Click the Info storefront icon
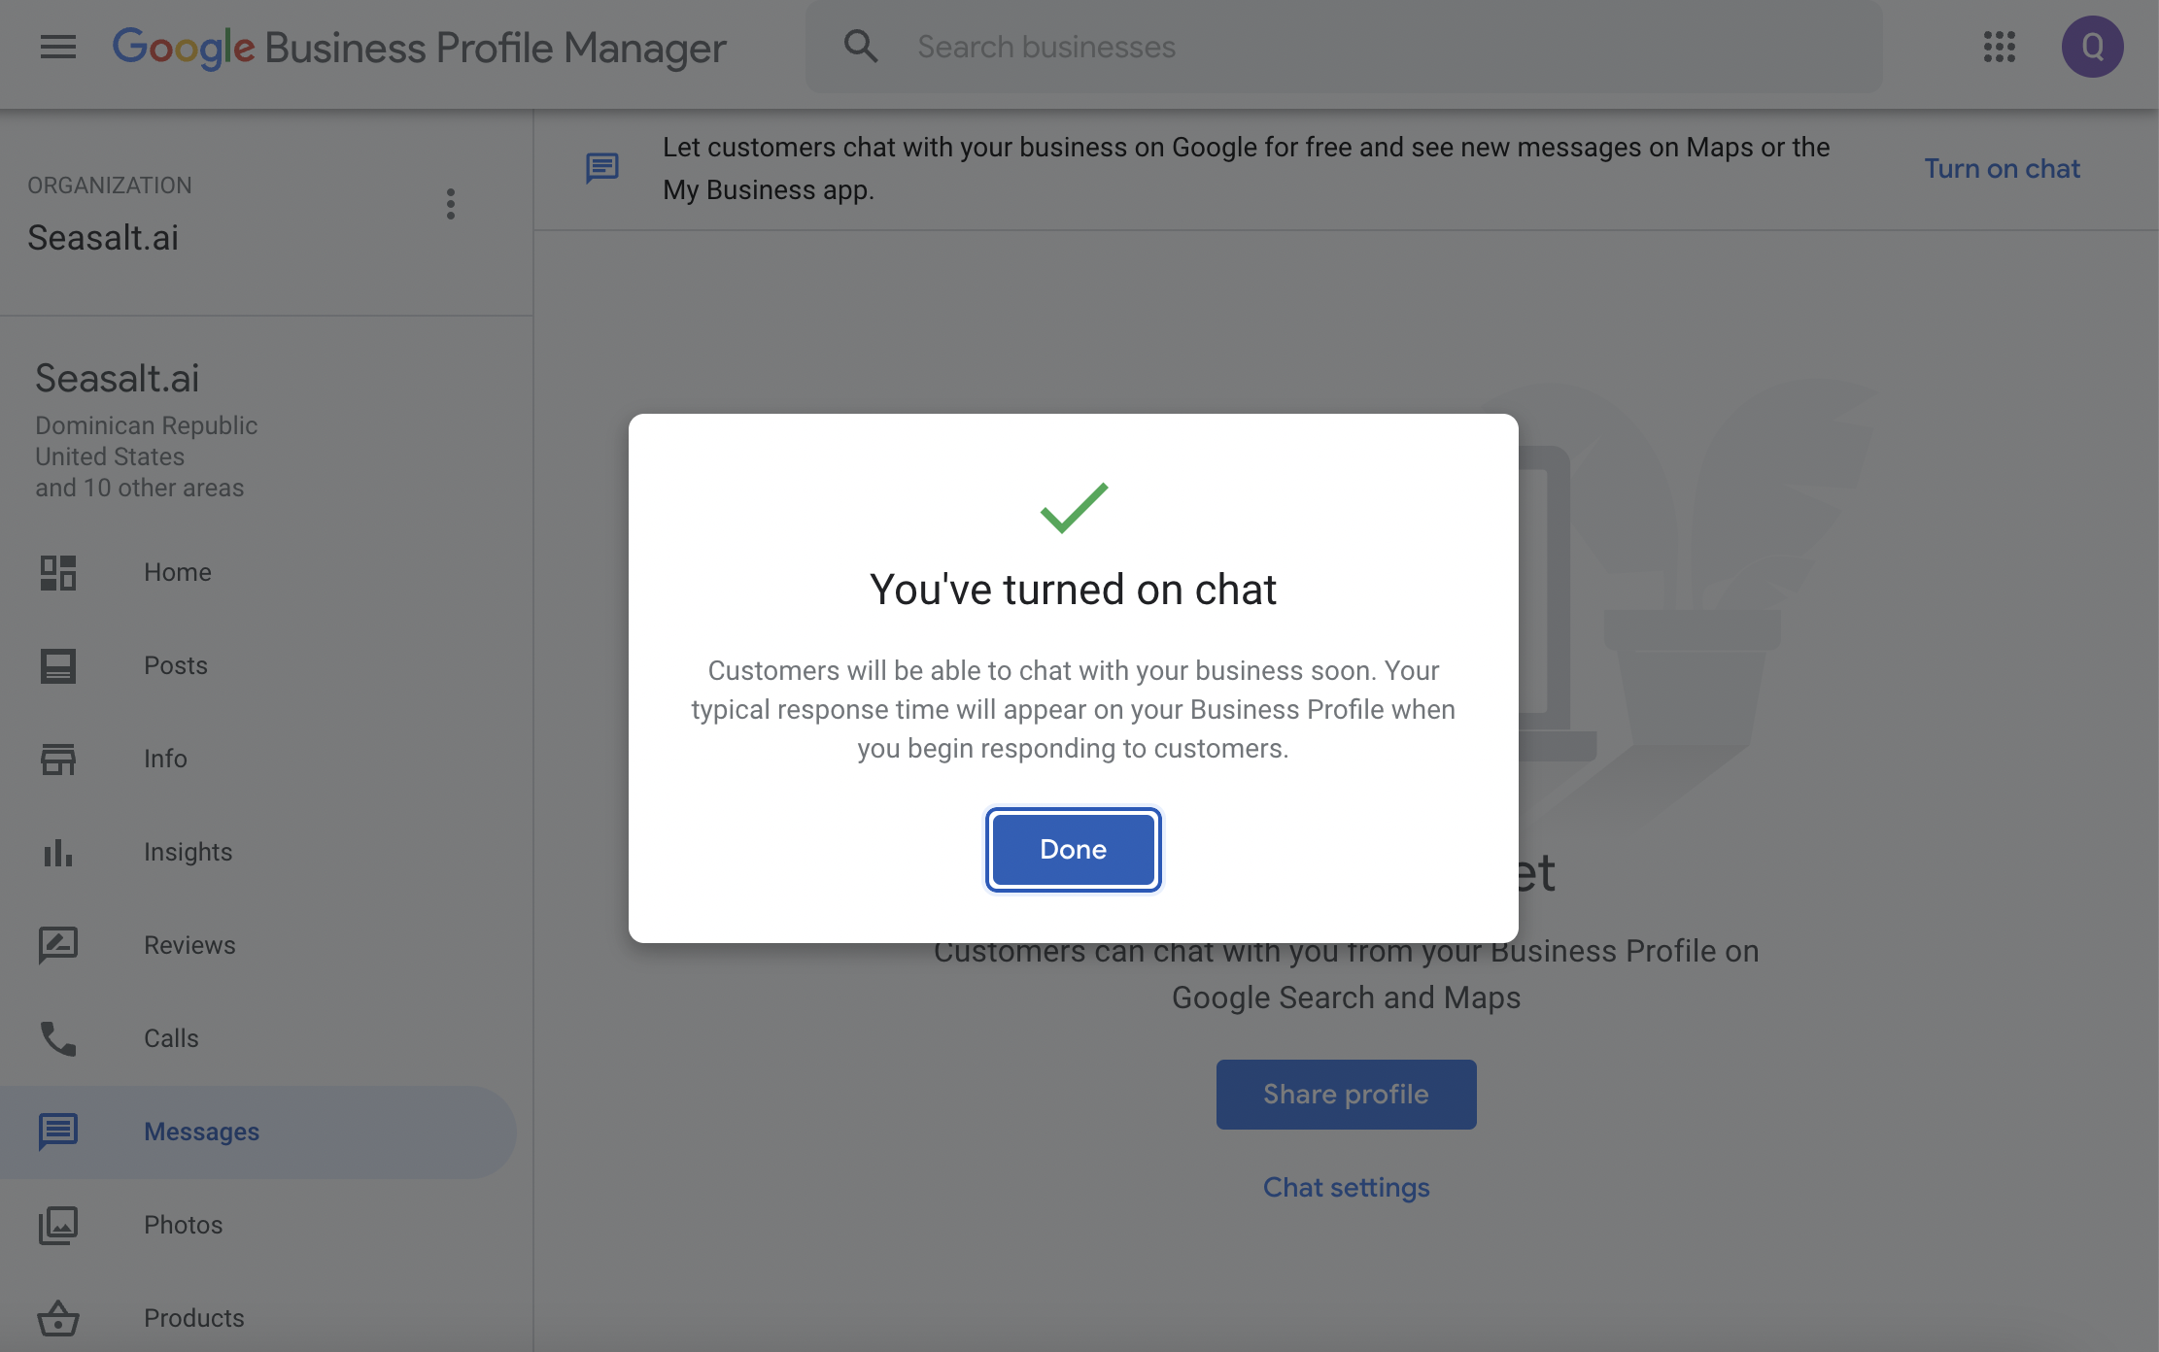The height and width of the screenshot is (1352, 2159). pos(58,759)
